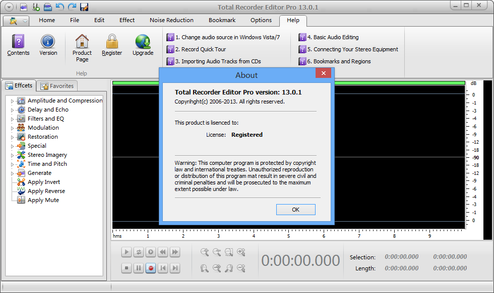Click the vertical zoom in icon
Screen dimensions: 494x293
point(241,252)
